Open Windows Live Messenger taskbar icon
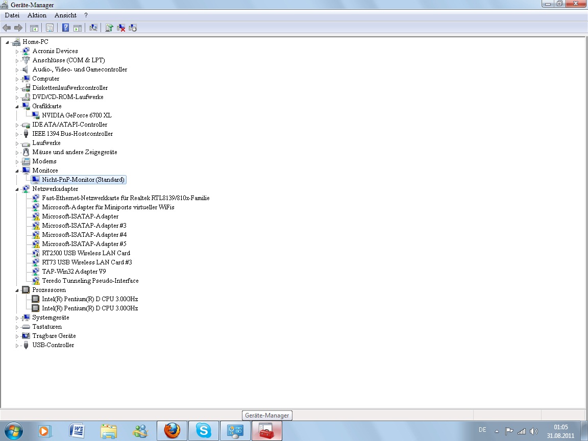This screenshot has height=441, width=588. [141, 431]
